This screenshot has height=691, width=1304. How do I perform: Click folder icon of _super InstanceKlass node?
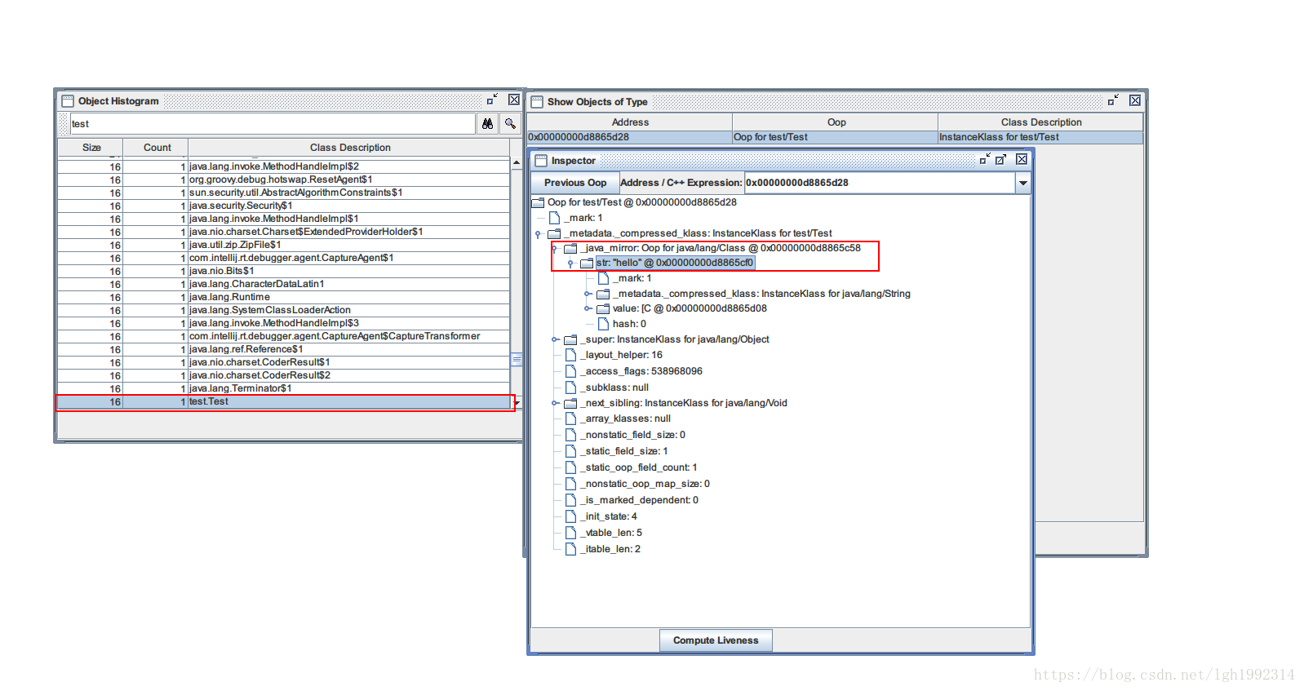coord(570,339)
